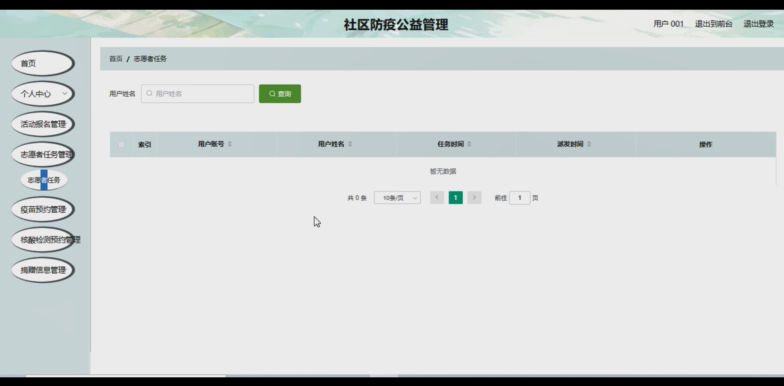The width and height of the screenshot is (784, 386).
Task: Select the 志愿者任务 submenu item
Action: [x=44, y=180]
